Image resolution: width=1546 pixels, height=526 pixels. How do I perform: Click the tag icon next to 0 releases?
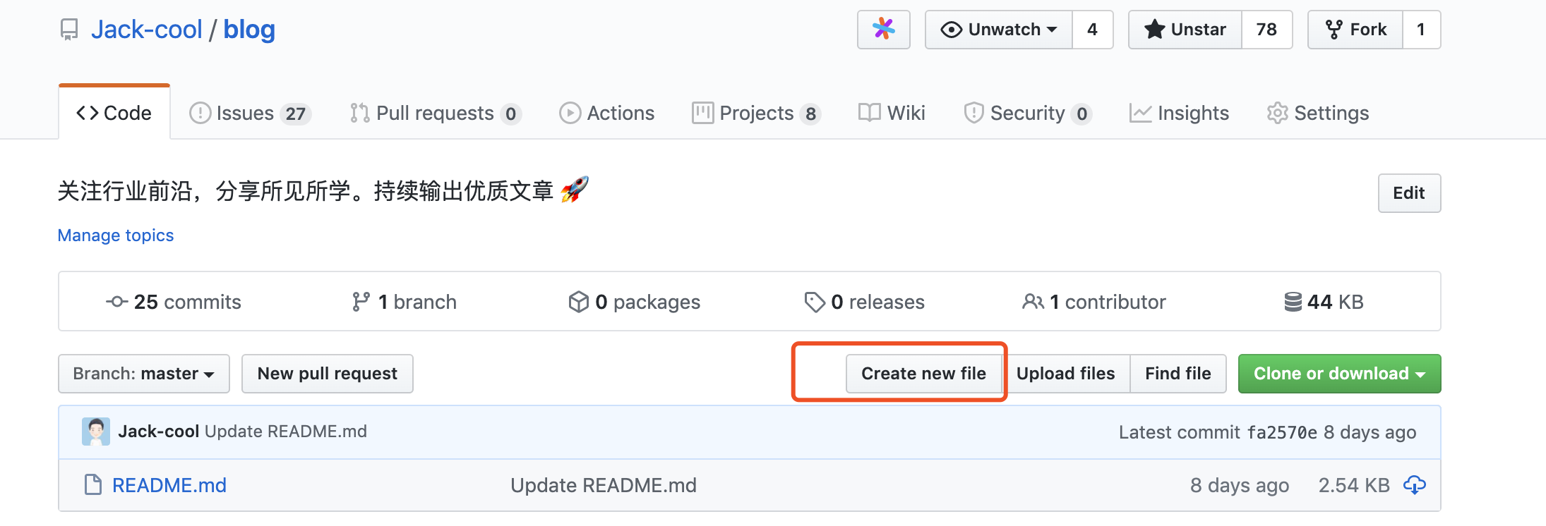point(815,302)
